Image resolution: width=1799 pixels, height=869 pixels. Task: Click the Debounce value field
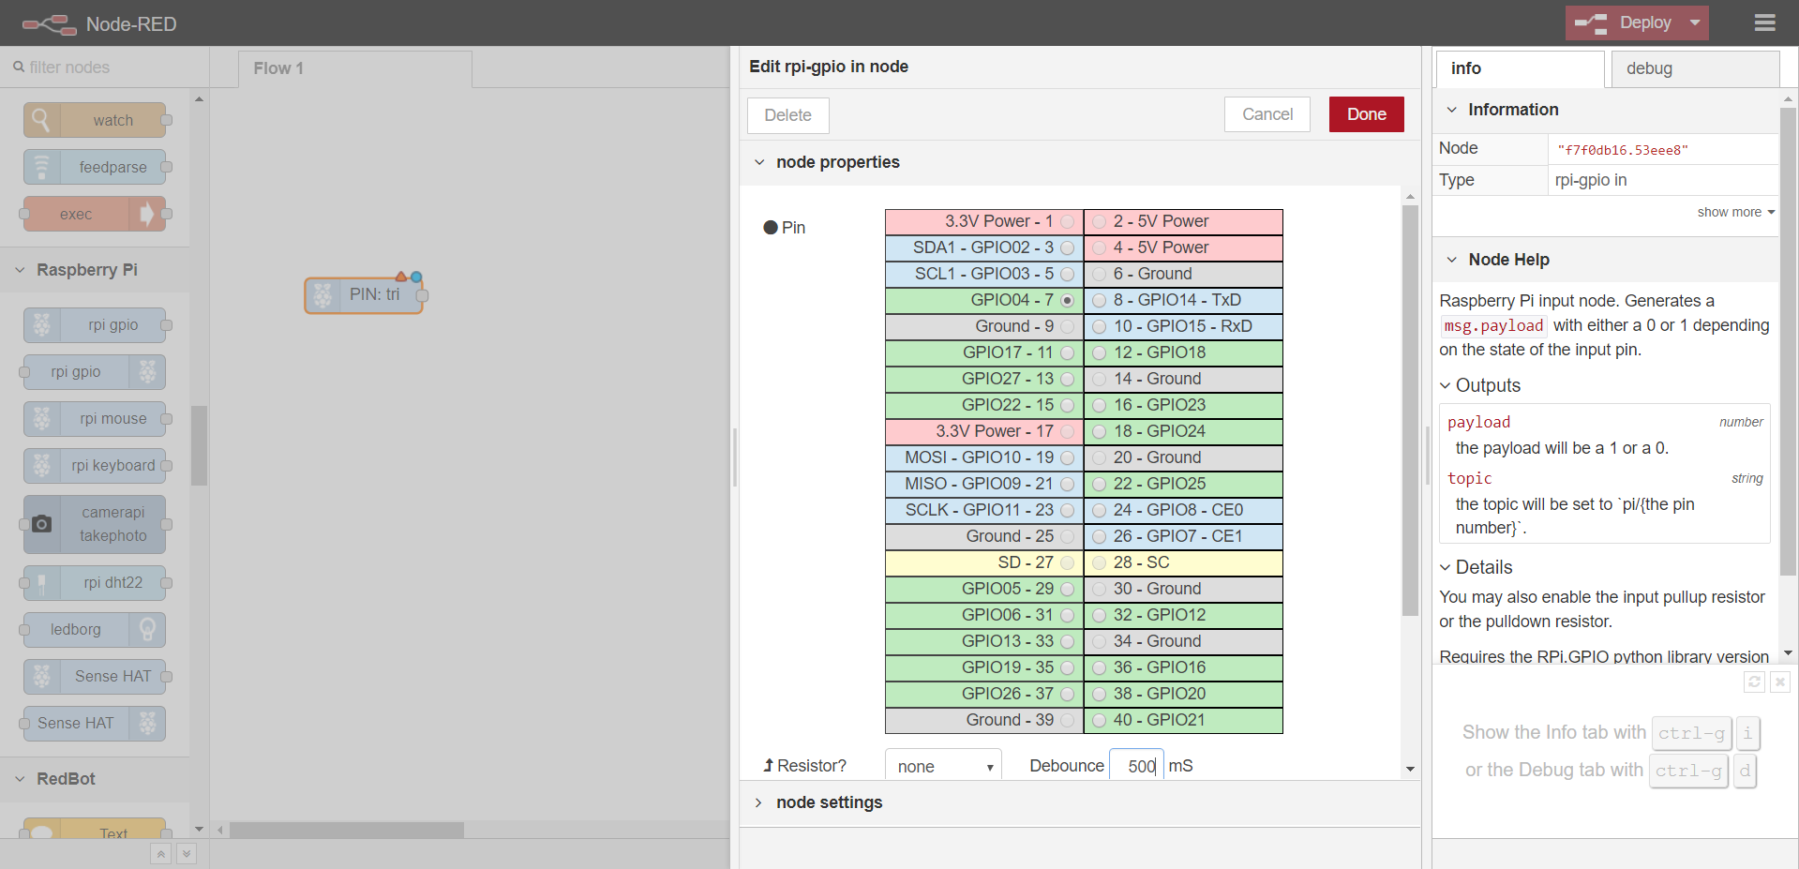click(x=1136, y=766)
